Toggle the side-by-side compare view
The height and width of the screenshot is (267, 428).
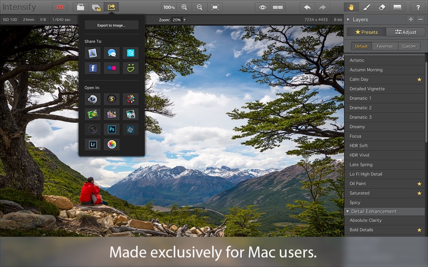pyautogui.click(x=278, y=7)
